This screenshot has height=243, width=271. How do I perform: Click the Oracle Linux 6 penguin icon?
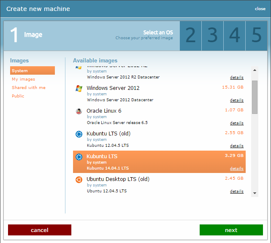79,111
